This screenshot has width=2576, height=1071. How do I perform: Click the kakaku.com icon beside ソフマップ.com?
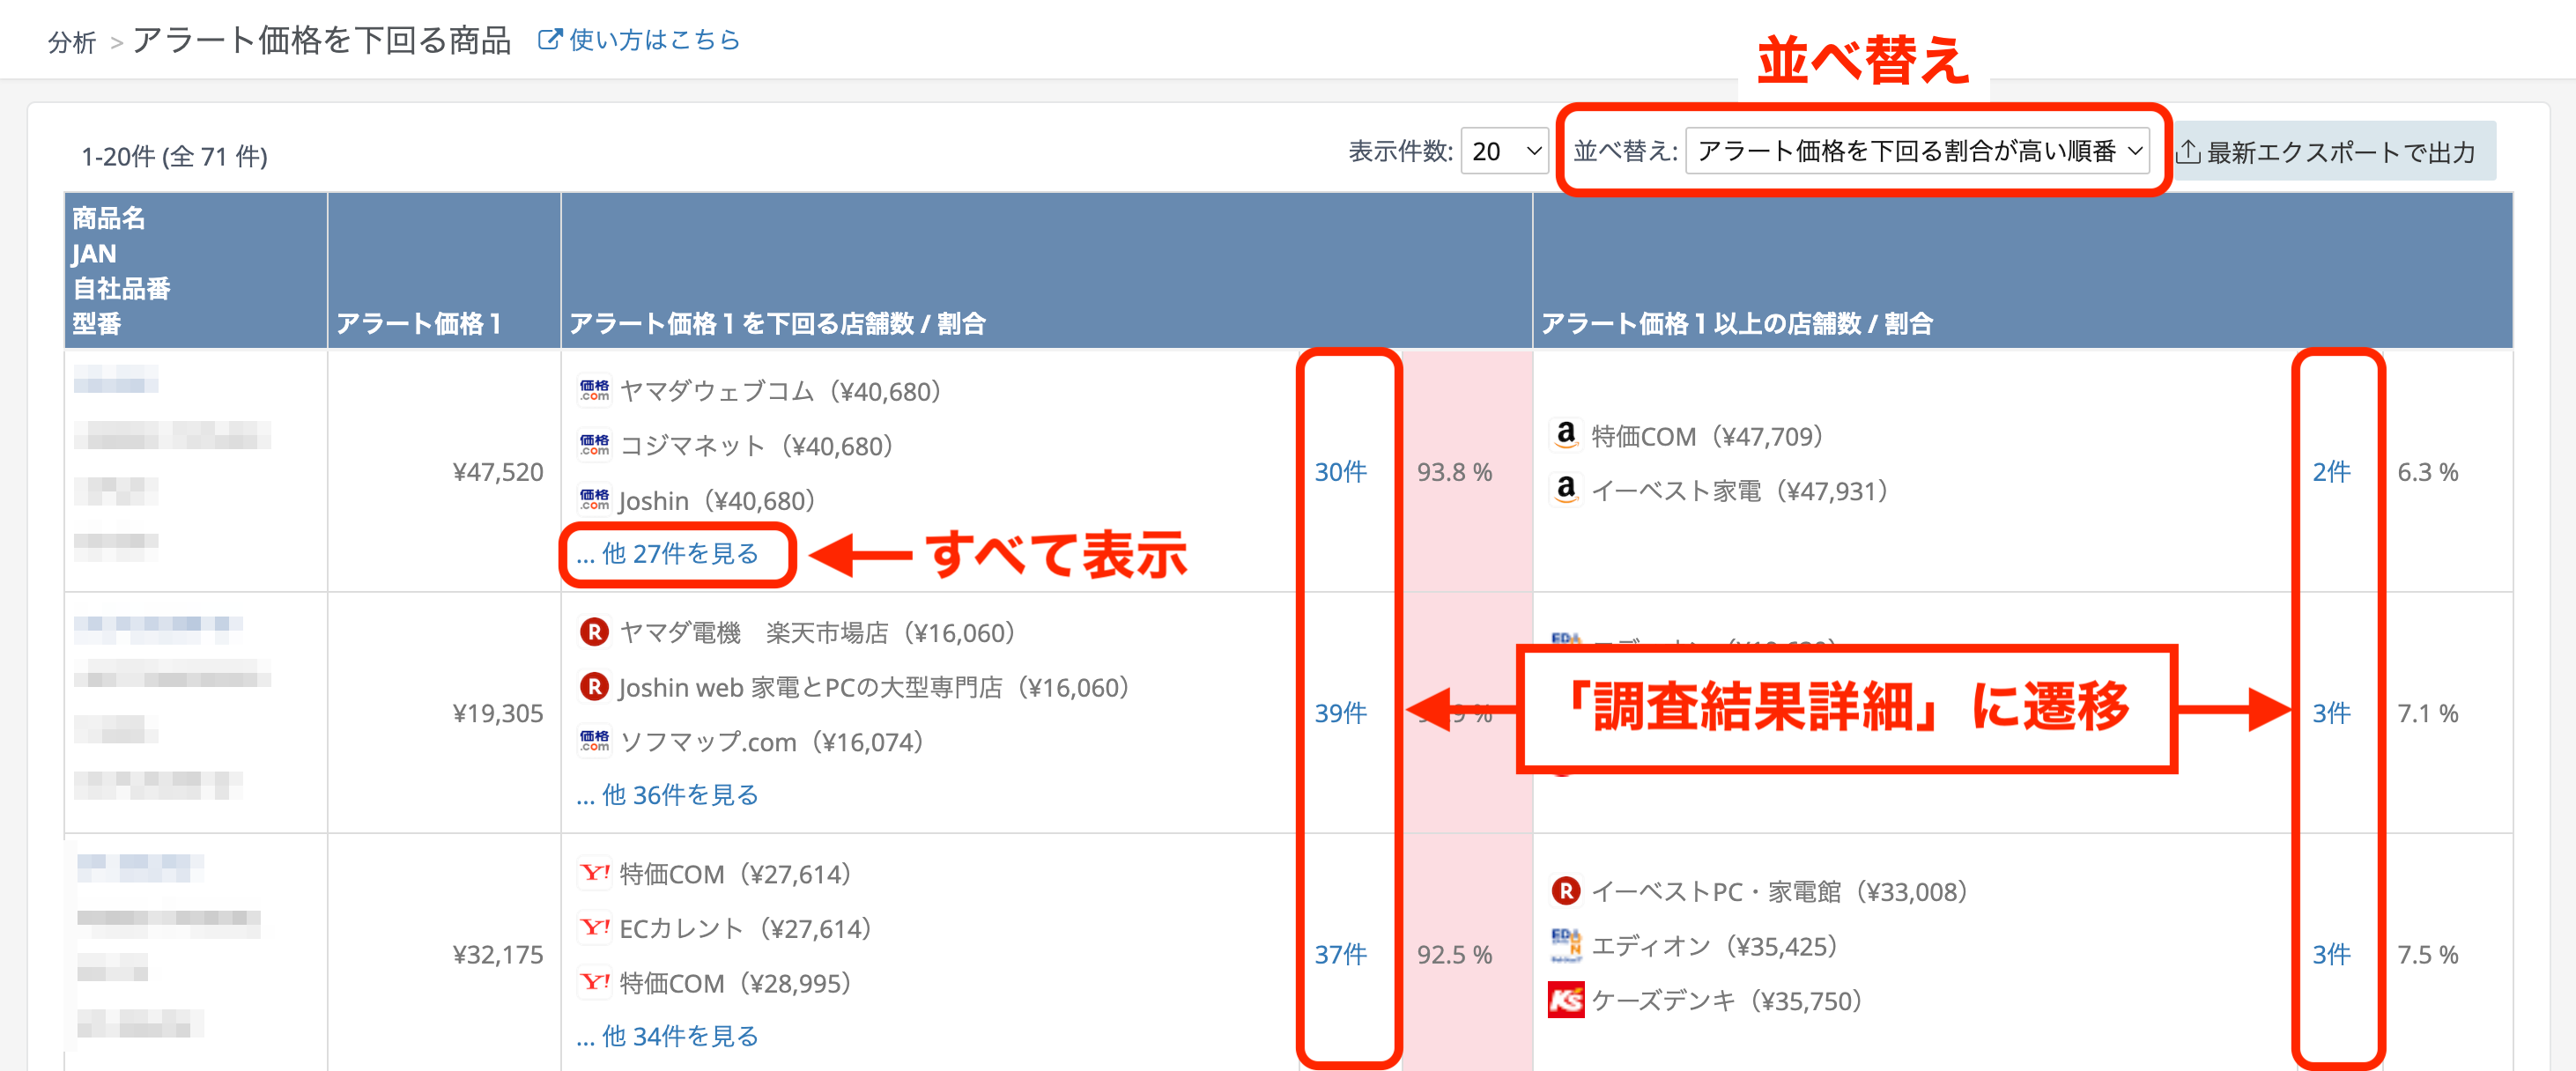pyautogui.click(x=594, y=741)
